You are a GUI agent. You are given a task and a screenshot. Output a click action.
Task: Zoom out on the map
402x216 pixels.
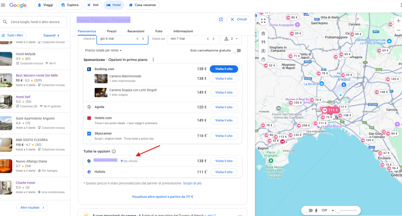coord(398,30)
